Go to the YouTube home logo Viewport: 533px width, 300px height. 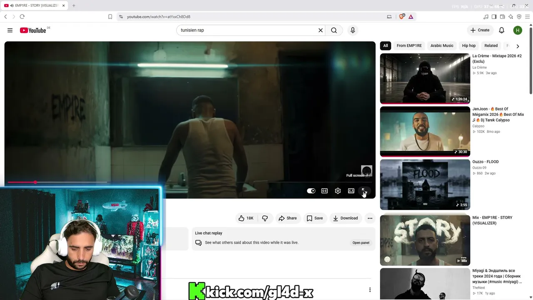[x=33, y=30]
